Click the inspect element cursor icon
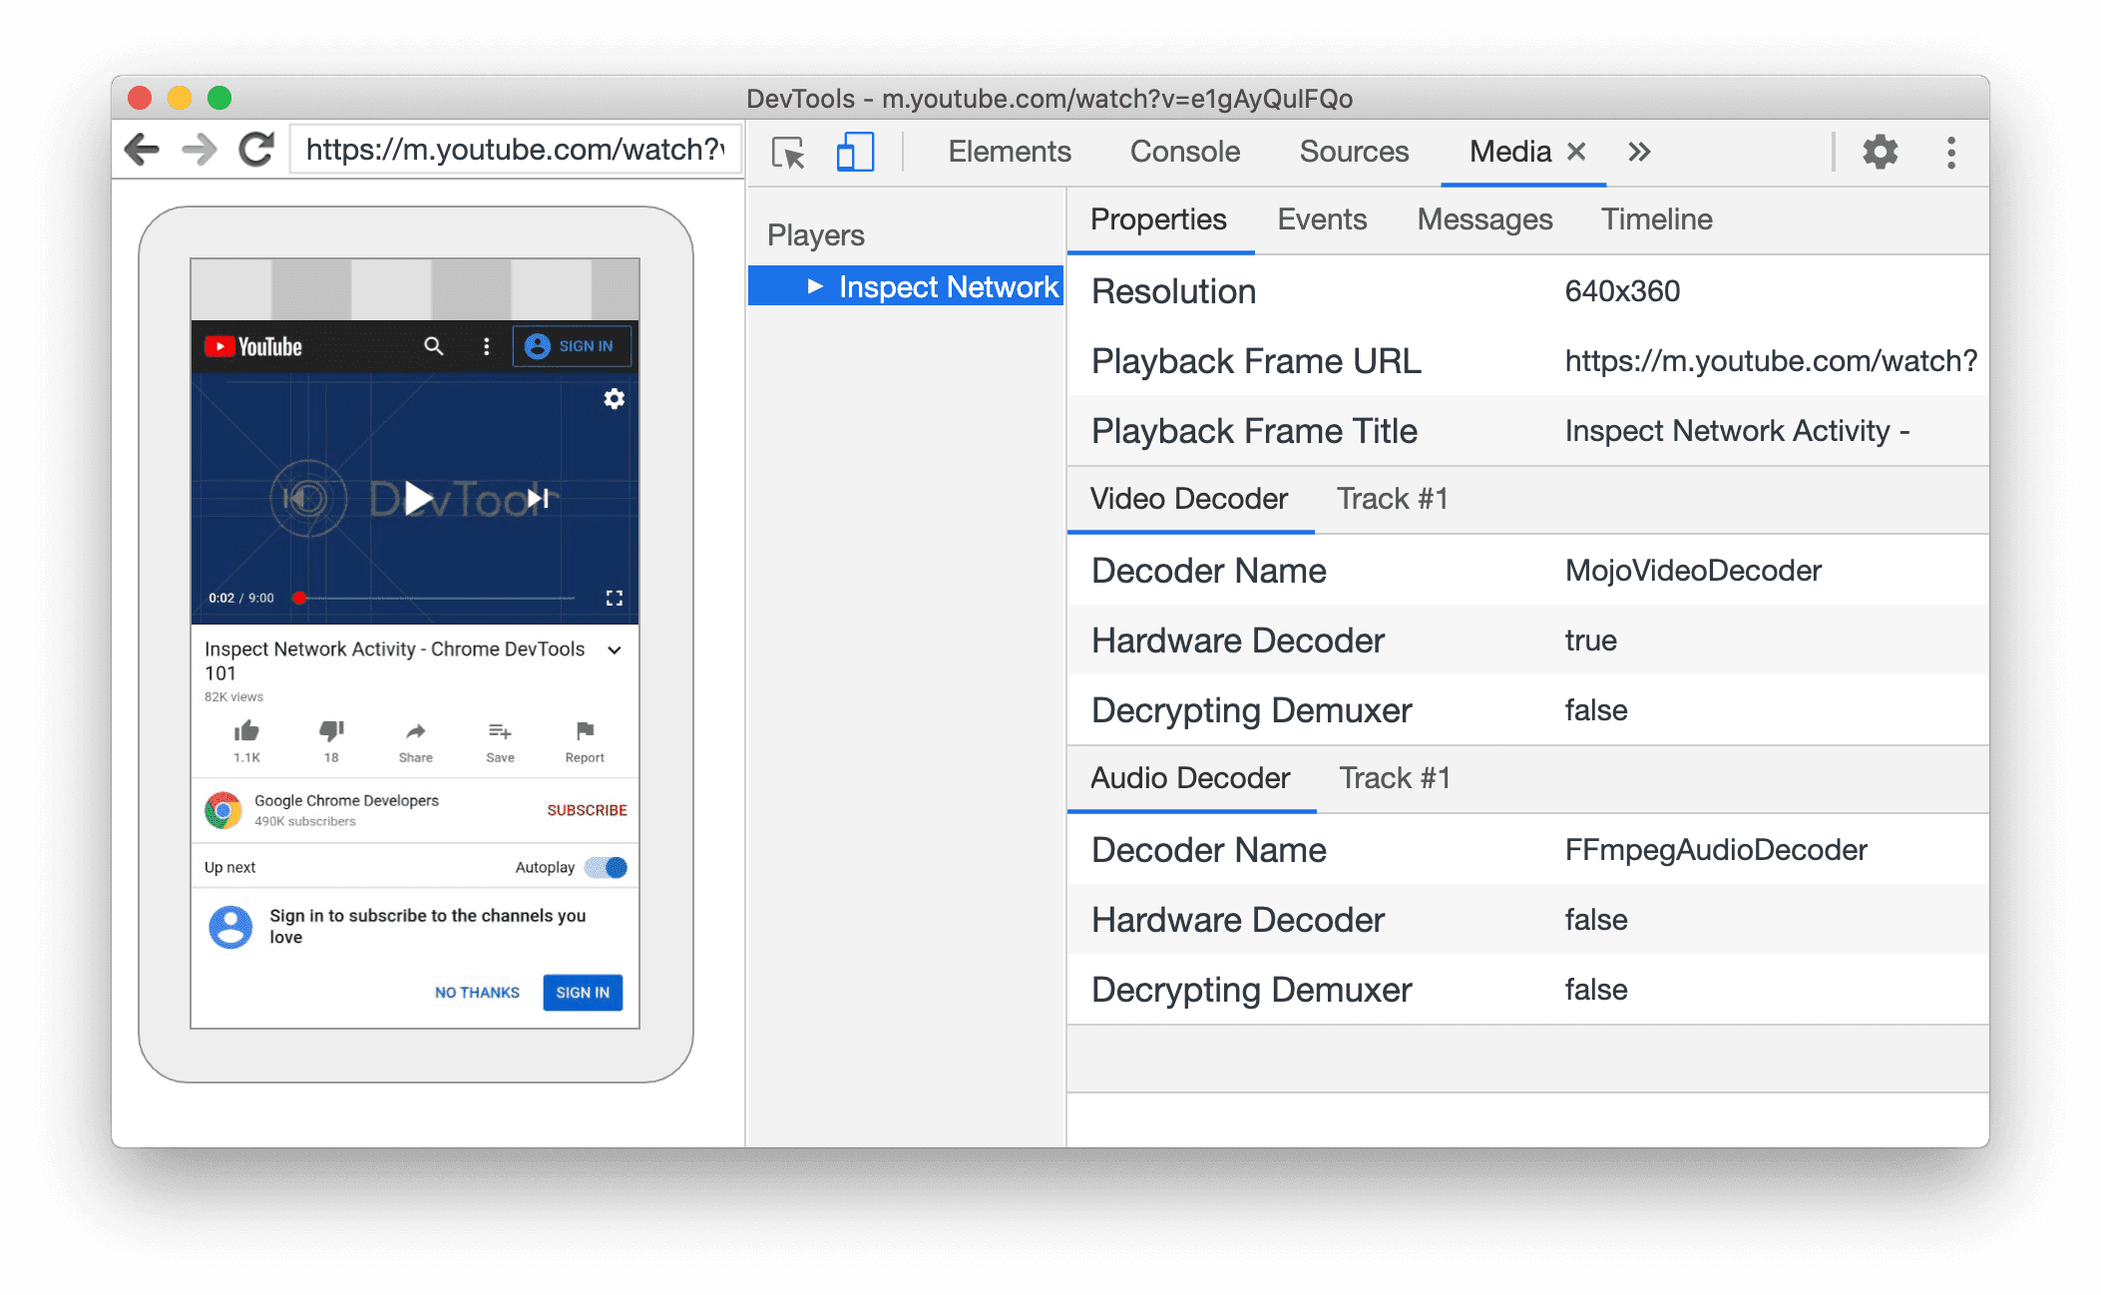Image resolution: width=2101 pixels, height=1295 pixels. 788,150
